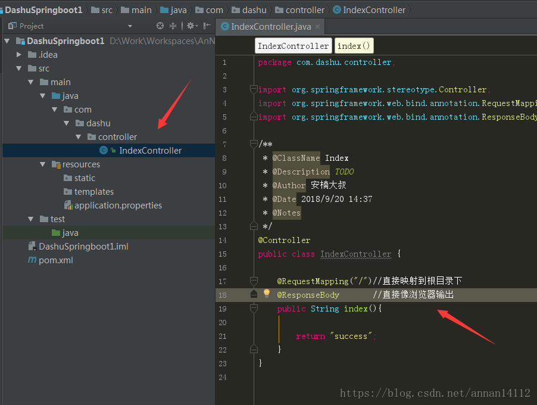Click the date 2018/9/20 14:37 in the comment

point(336,199)
